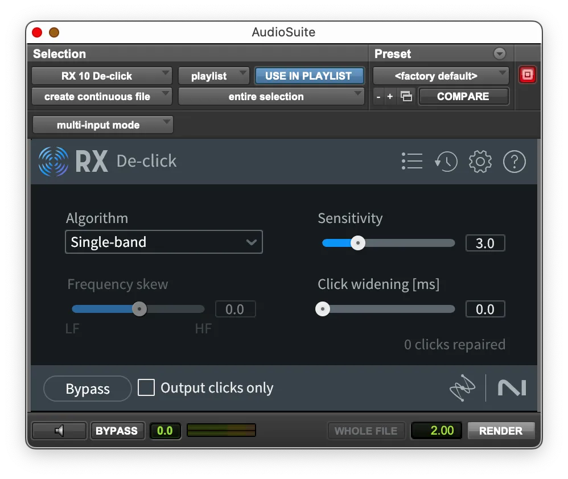Open the RX 10 De-click plugin selector

click(x=102, y=76)
